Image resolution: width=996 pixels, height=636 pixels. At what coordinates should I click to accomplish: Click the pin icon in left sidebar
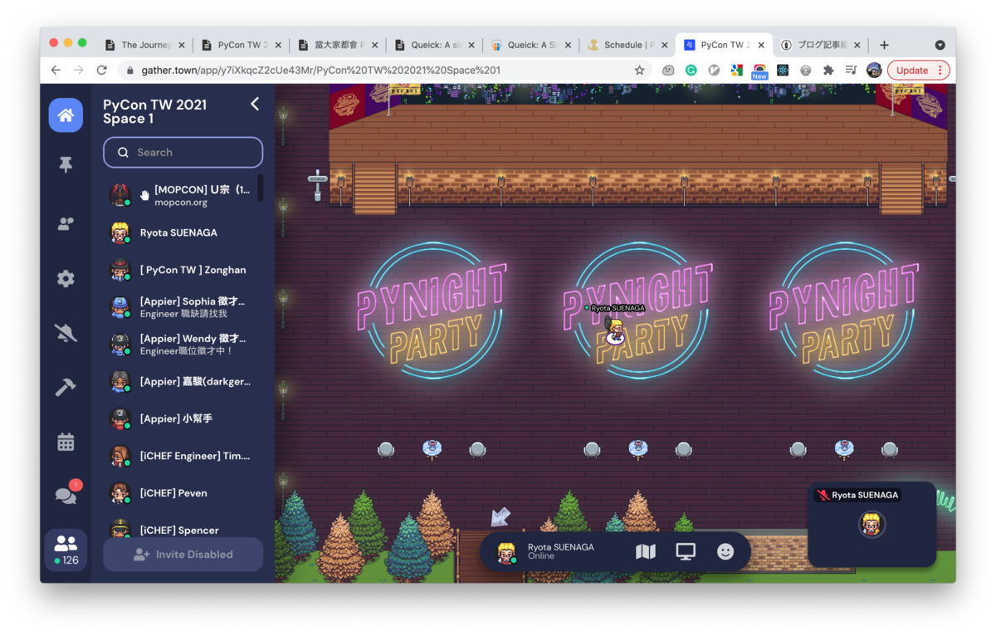click(x=66, y=165)
